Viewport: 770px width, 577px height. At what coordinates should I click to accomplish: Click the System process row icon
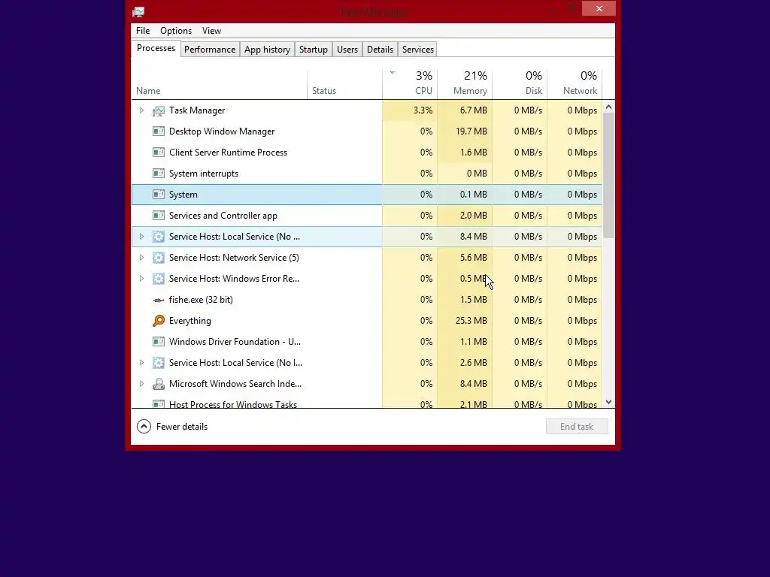[x=158, y=195]
